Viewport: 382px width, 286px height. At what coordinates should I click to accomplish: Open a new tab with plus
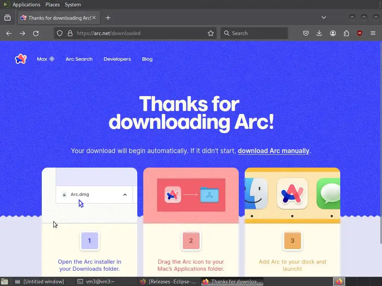[108, 18]
